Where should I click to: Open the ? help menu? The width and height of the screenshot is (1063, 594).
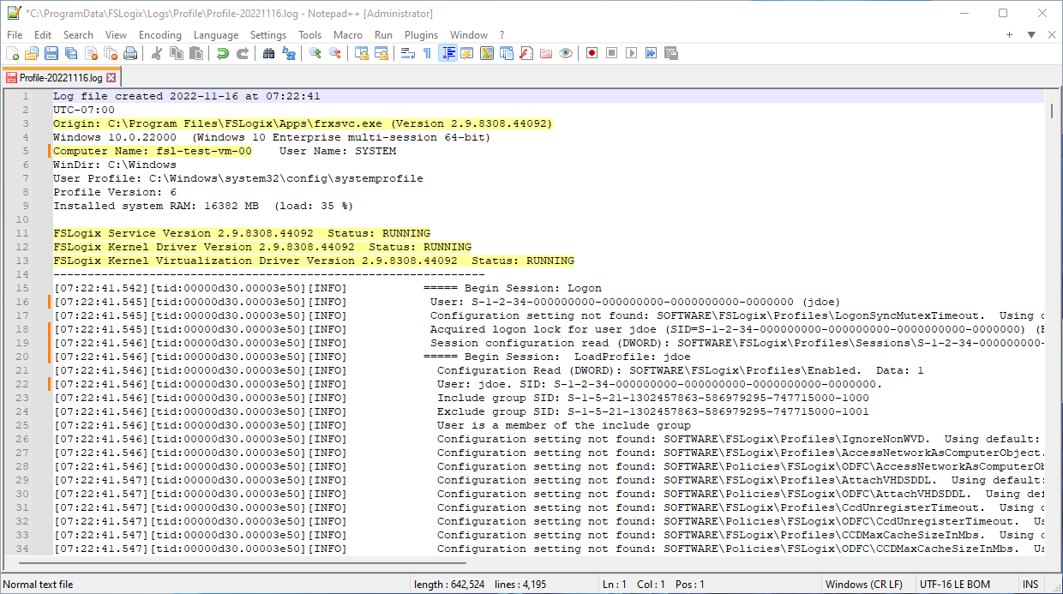502,35
